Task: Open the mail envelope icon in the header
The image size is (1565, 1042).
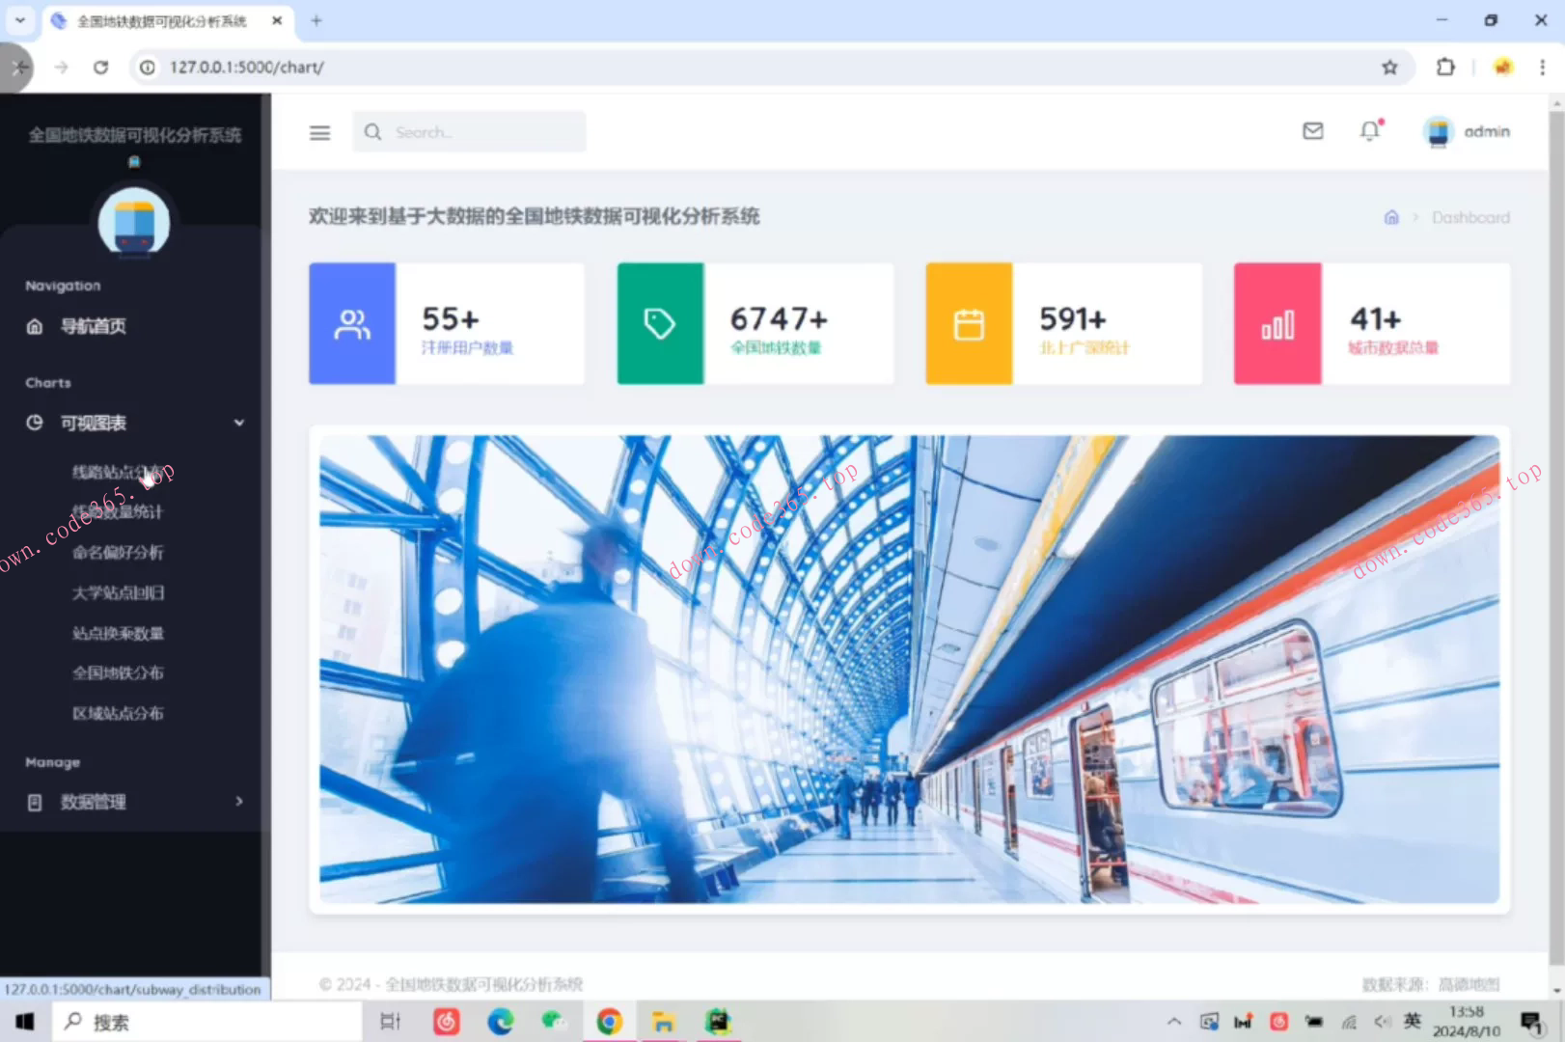Action: pyautogui.click(x=1312, y=131)
